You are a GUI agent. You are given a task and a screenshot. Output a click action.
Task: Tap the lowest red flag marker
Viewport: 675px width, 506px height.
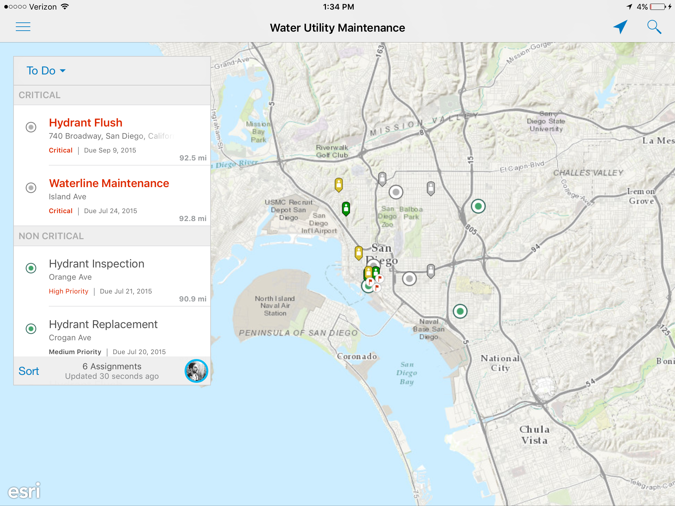[x=377, y=288]
